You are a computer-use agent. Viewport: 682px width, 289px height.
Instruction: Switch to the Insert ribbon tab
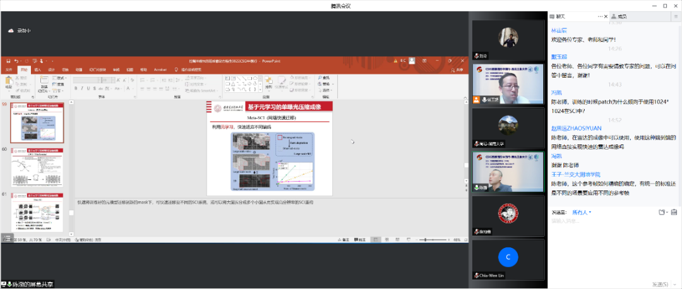(38, 69)
